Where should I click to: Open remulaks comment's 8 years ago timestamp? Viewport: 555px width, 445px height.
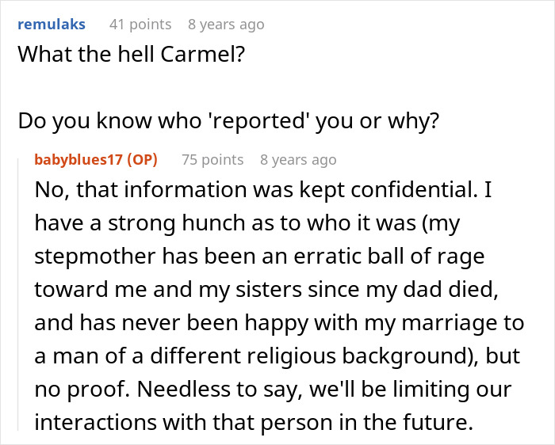[x=226, y=25]
